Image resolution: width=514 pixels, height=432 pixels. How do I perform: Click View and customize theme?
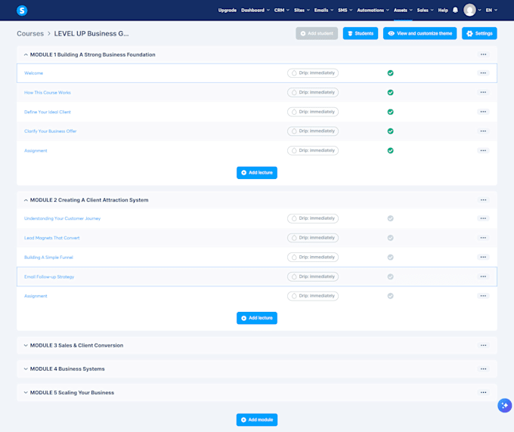click(420, 33)
